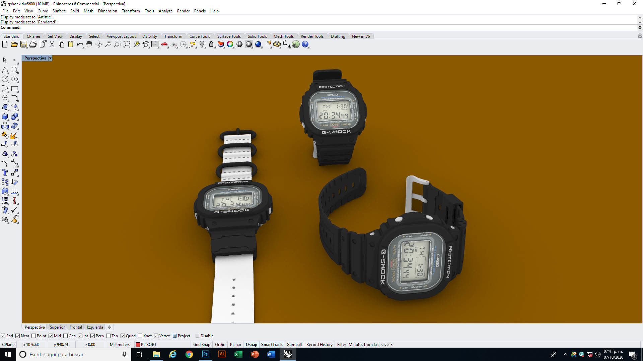
Task: Select the Polyline tool in left sidebar
Action: (5, 70)
